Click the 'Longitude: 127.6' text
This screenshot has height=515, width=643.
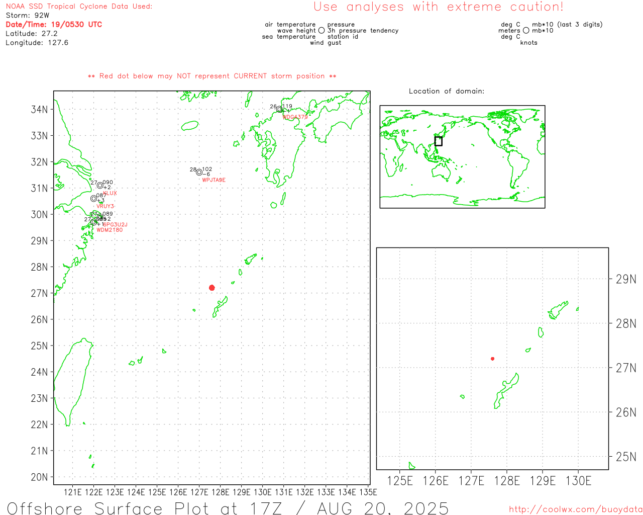pyautogui.click(x=37, y=43)
